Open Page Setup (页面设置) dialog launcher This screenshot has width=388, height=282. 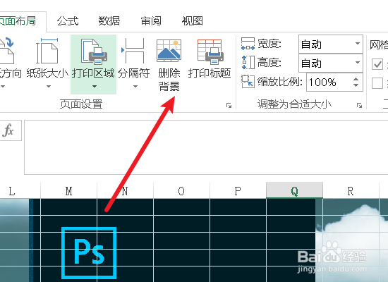point(229,106)
